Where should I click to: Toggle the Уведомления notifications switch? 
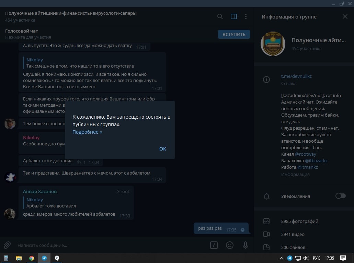tap(341, 196)
